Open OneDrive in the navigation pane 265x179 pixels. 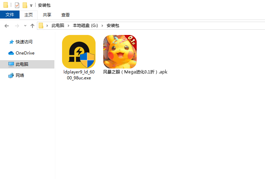coord(25,53)
